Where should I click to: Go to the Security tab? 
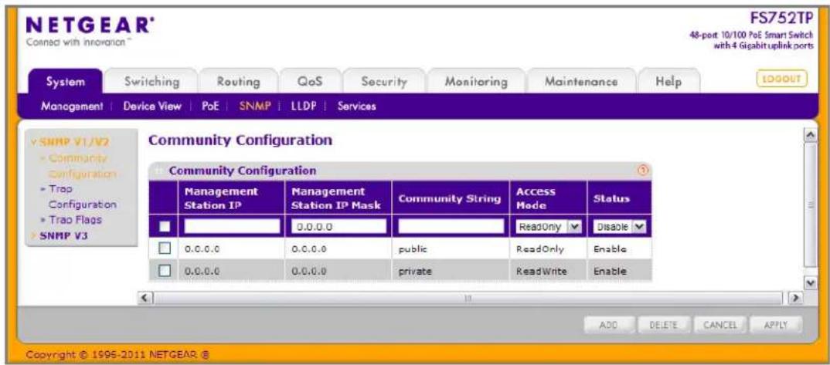384,82
